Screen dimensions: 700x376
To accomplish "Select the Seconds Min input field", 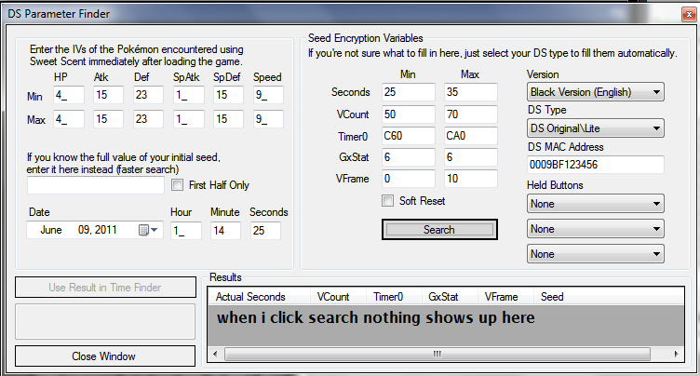I will point(408,92).
